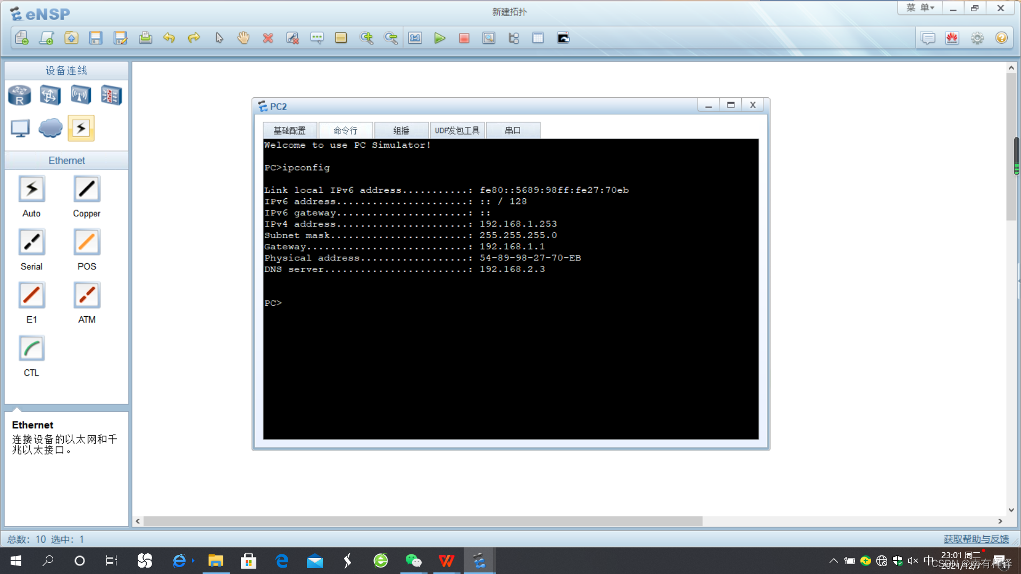Select the Cloud device category icon
The image size is (1021, 574).
click(x=51, y=128)
